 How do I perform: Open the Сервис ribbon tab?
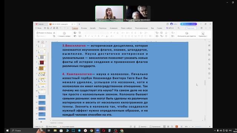160,28
